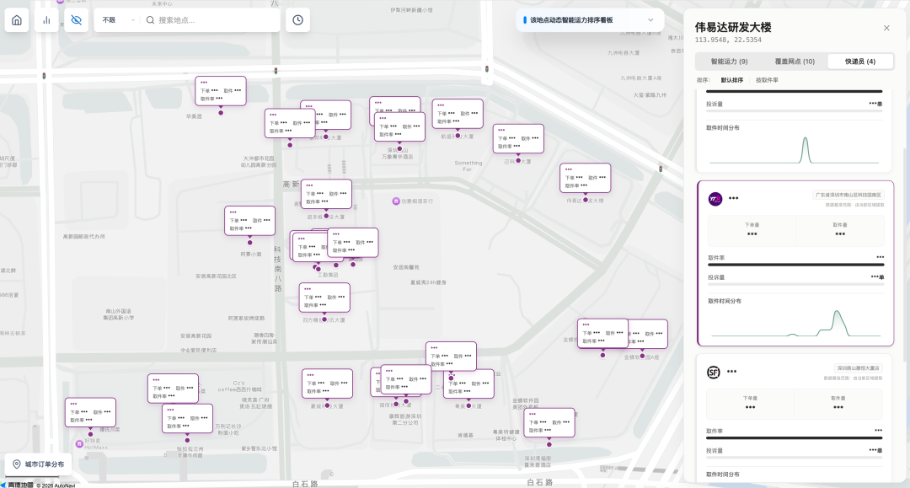The height and width of the screenshot is (488, 910).
Task: Select the popup above 穆氏川菜
Action: [90, 412]
